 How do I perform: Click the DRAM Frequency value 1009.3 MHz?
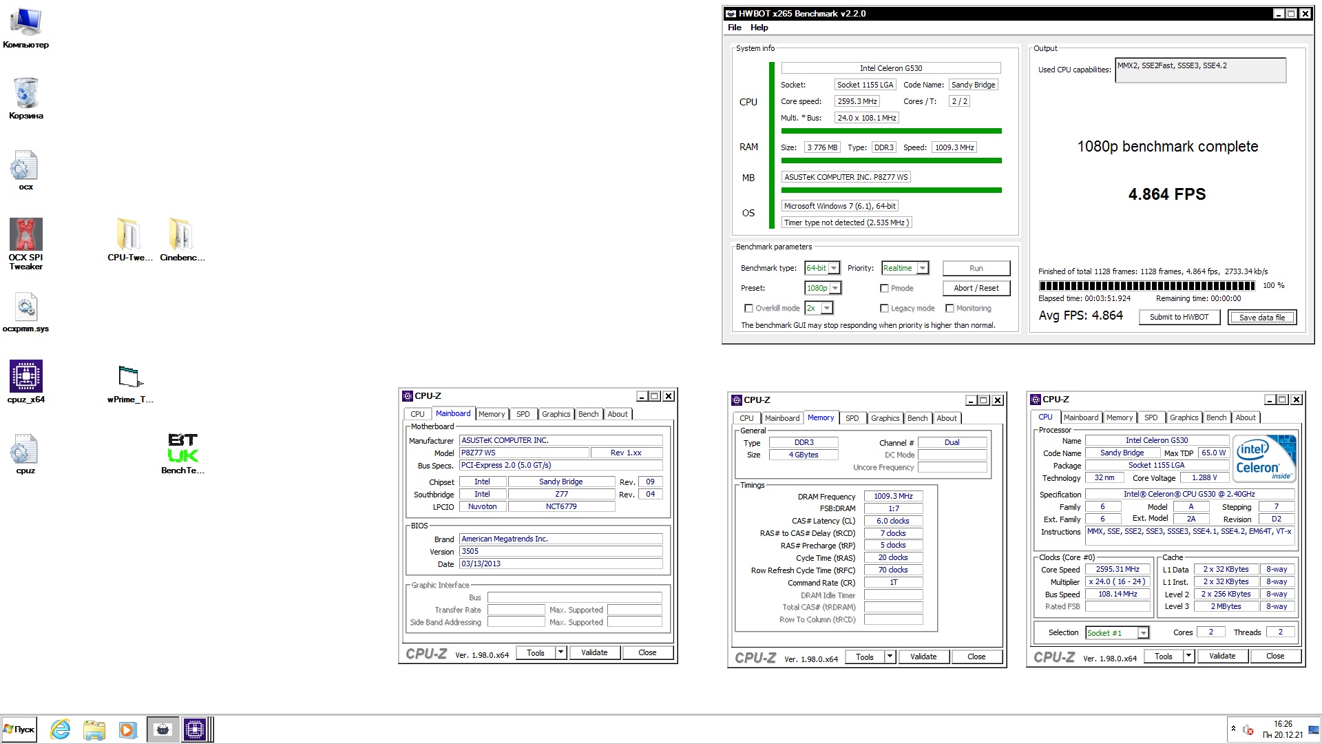tap(893, 496)
